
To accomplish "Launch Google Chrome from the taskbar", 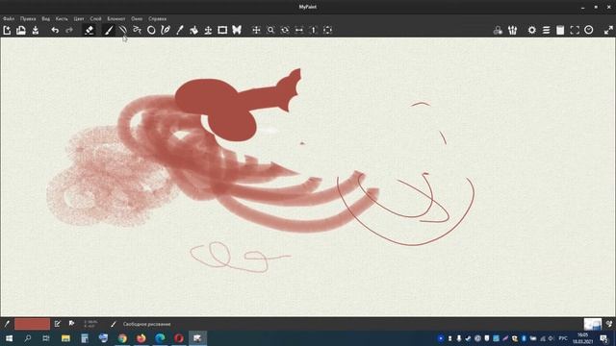I will coord(122,338).
